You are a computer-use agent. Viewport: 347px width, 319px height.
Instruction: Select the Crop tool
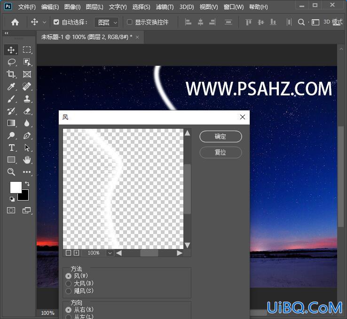pos(11,74)
